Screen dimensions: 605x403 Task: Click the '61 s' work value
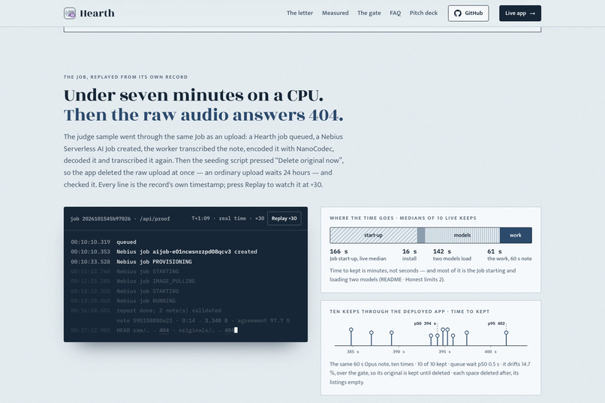tap(494, 251)
